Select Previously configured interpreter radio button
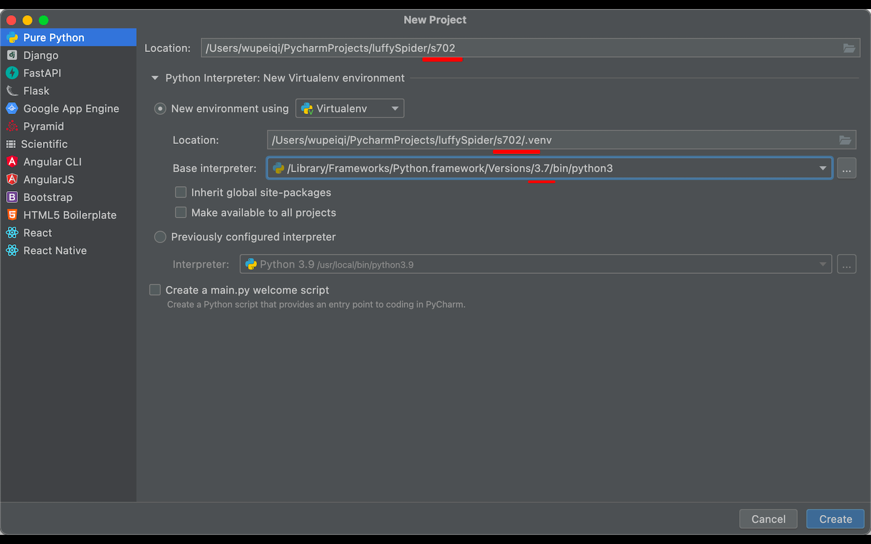This screenshot has width=871, height=544. [x=160, y=237]
